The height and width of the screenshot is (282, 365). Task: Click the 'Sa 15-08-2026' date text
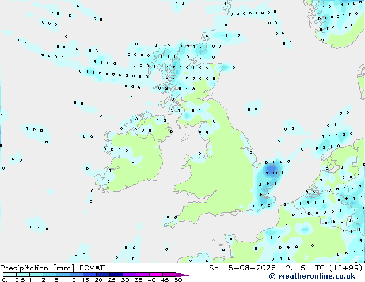(242, 268)
